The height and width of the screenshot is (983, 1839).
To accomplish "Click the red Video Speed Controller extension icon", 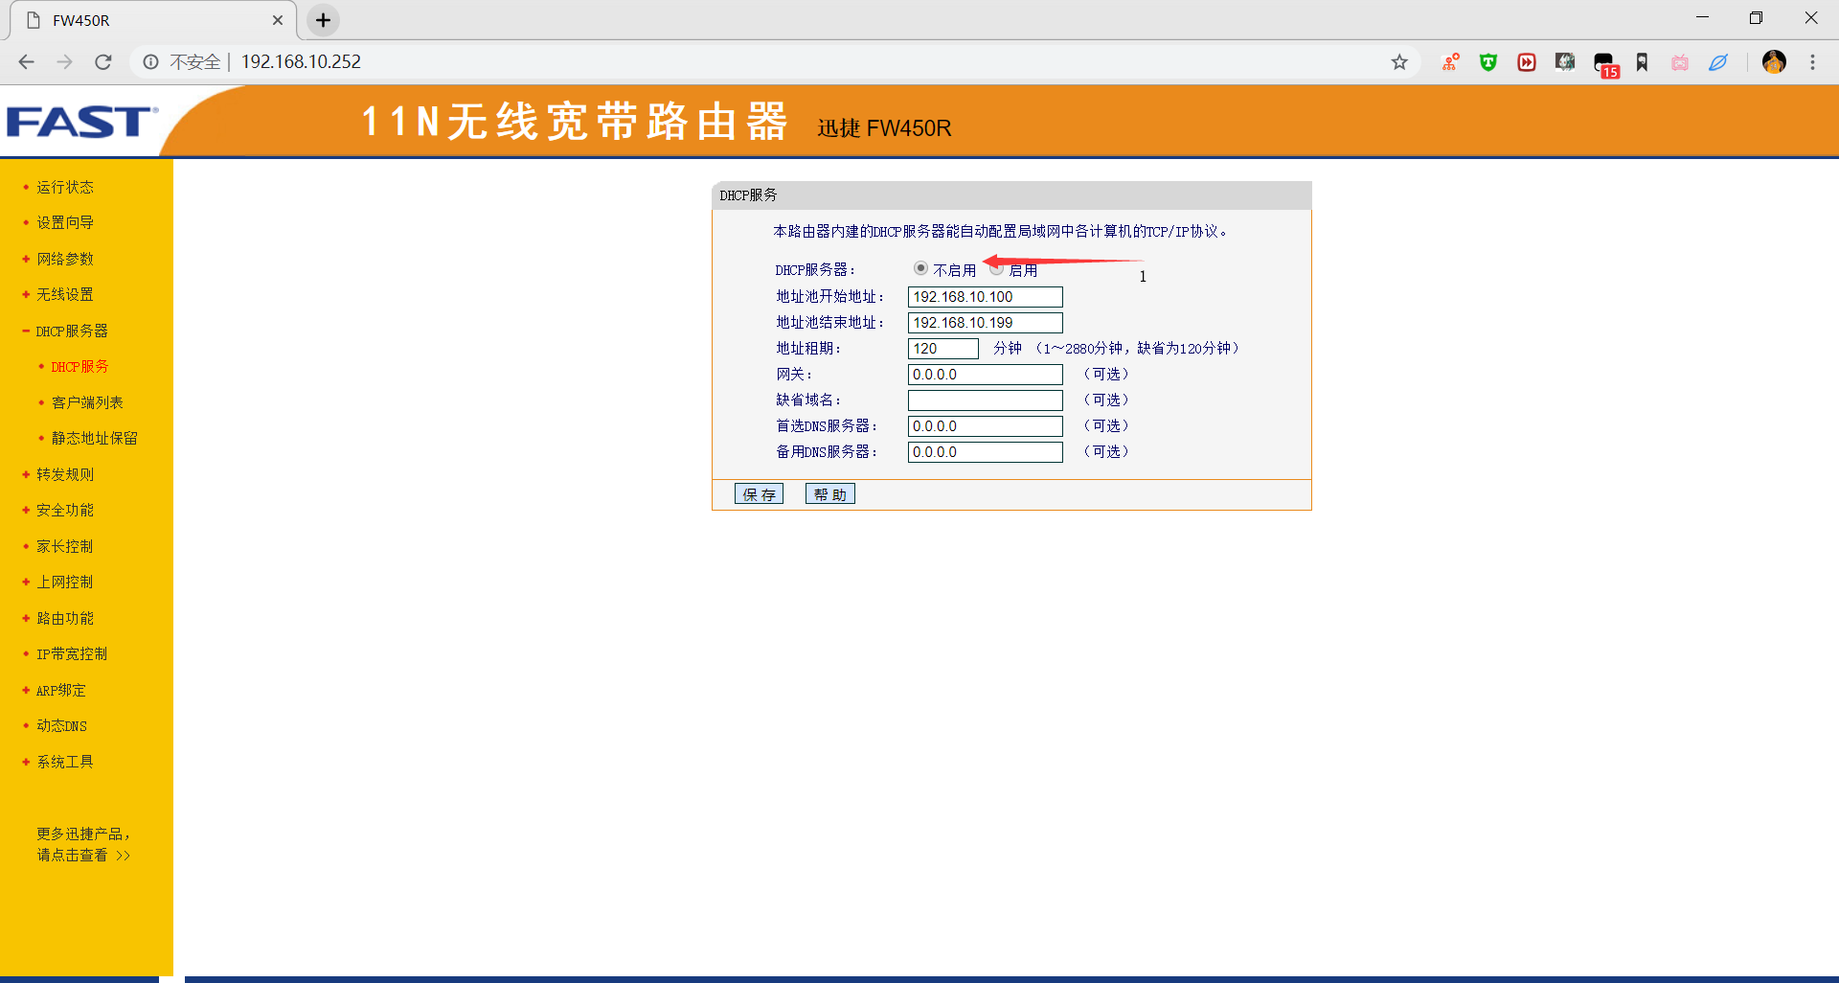I will tap(1526, 61).
